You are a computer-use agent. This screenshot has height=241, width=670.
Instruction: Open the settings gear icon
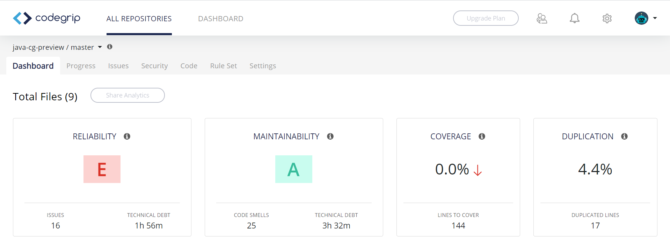[607, 18]
